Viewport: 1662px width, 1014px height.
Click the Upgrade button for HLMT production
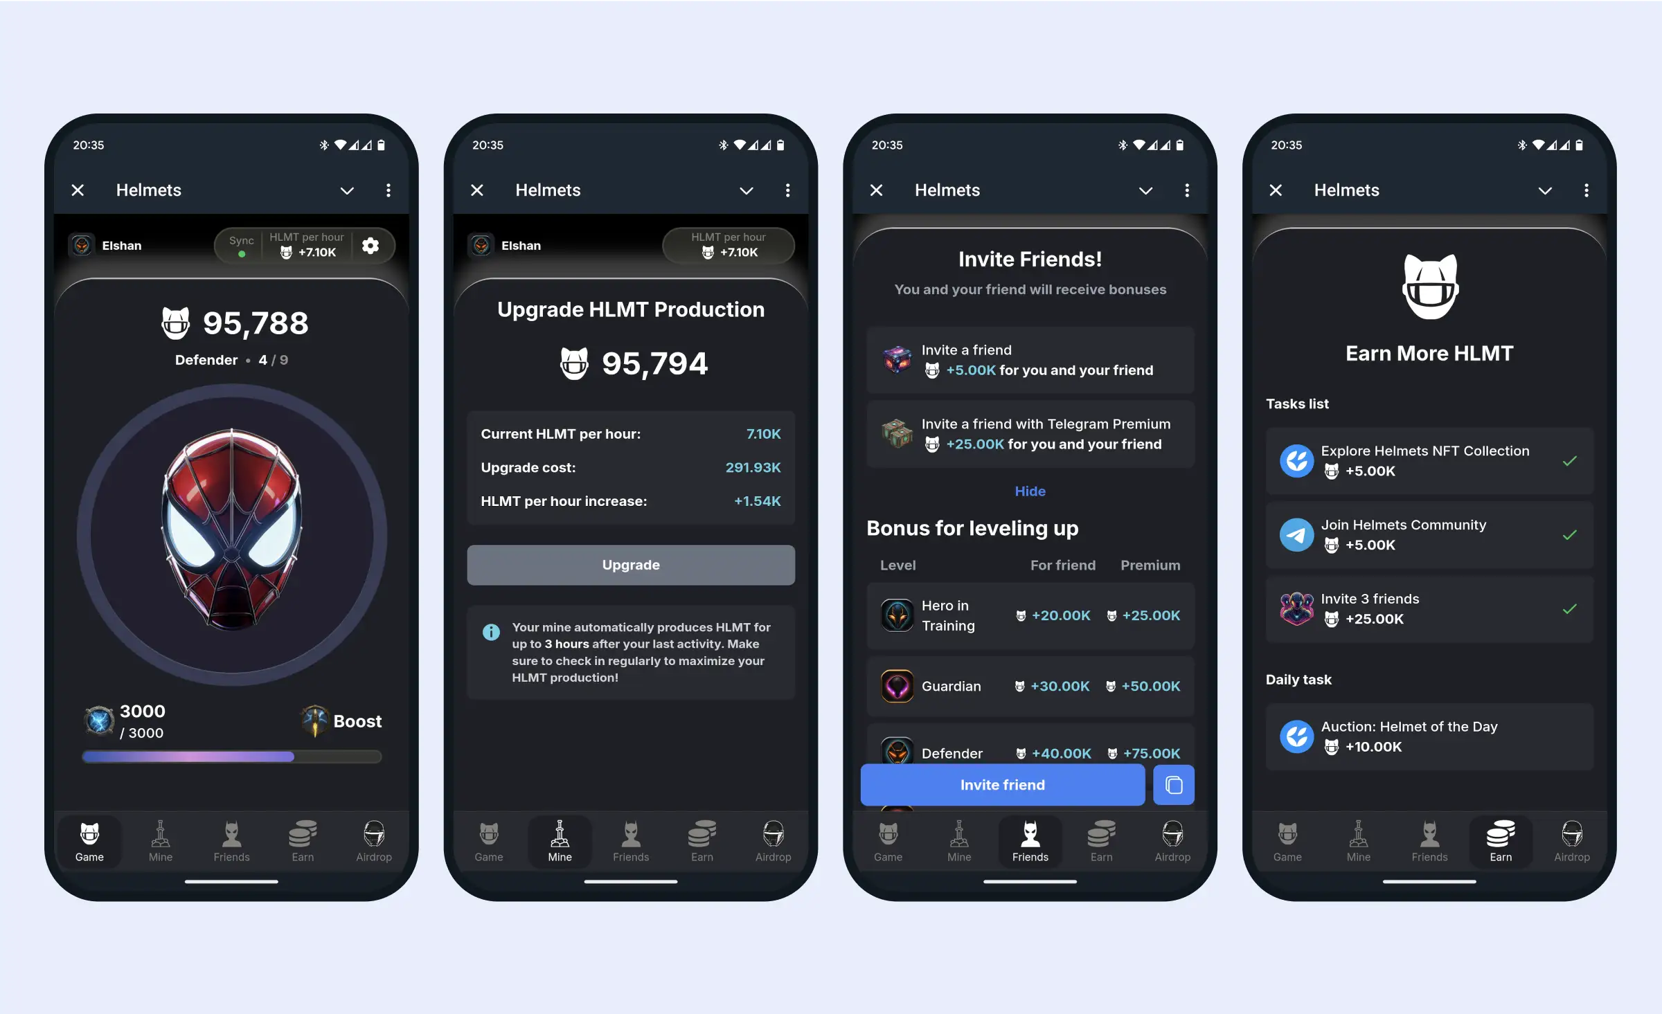(x=629, y=565)
